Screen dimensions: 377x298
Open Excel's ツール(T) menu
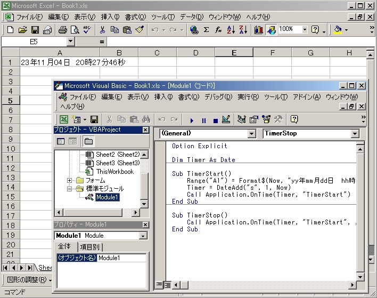(x=163, y=17)
